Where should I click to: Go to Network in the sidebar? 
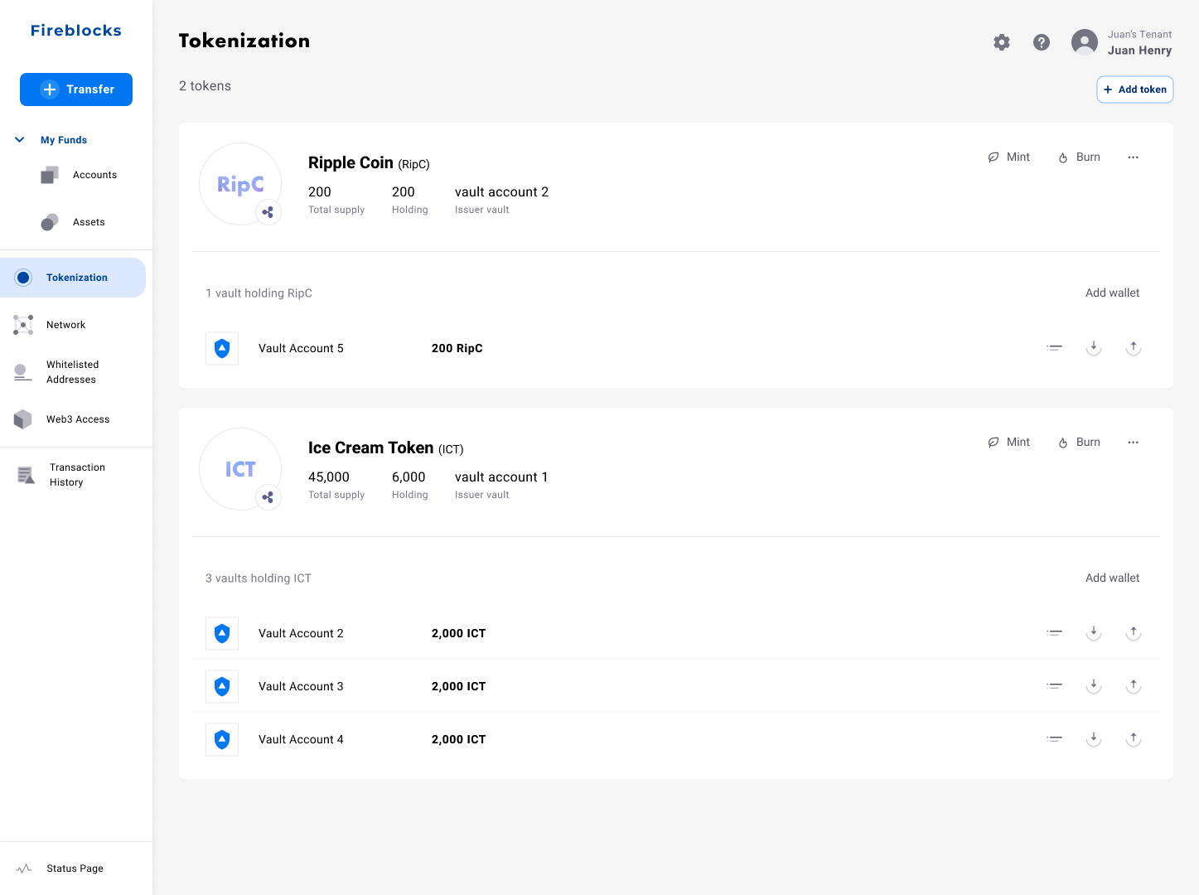pos(50,325)
